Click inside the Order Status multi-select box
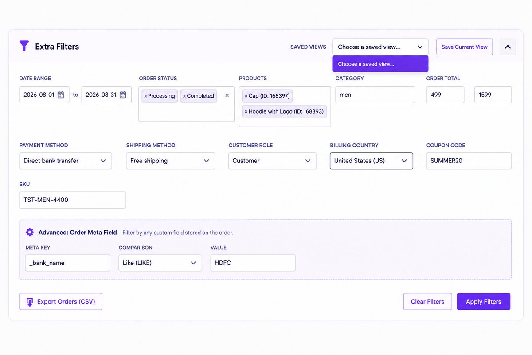This screenshot has height=355, width=532. click(186, 104)
